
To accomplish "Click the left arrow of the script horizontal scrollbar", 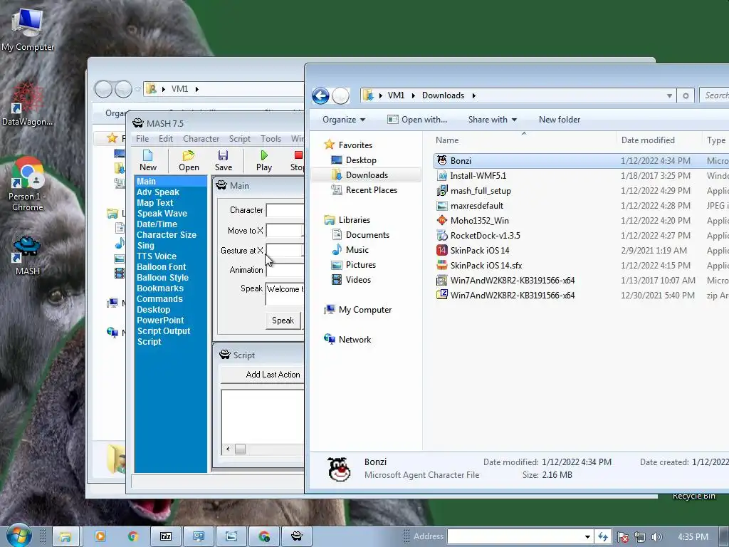I will click(228, 449).
